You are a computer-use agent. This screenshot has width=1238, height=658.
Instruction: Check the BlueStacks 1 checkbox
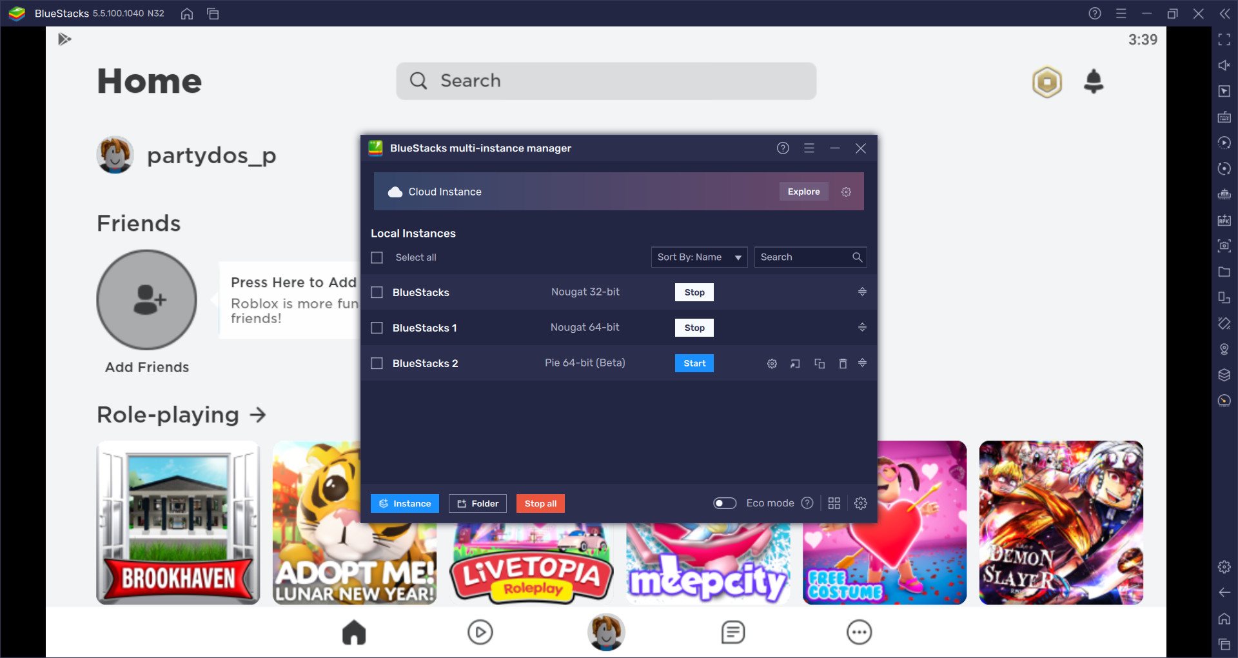377,328
